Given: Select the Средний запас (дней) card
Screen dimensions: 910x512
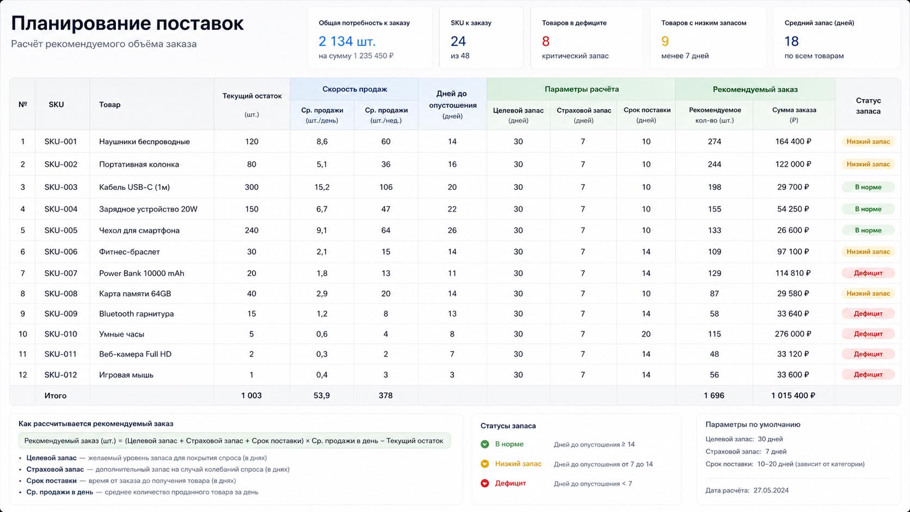Looking at the screenshot, I should tap(837, 38).
